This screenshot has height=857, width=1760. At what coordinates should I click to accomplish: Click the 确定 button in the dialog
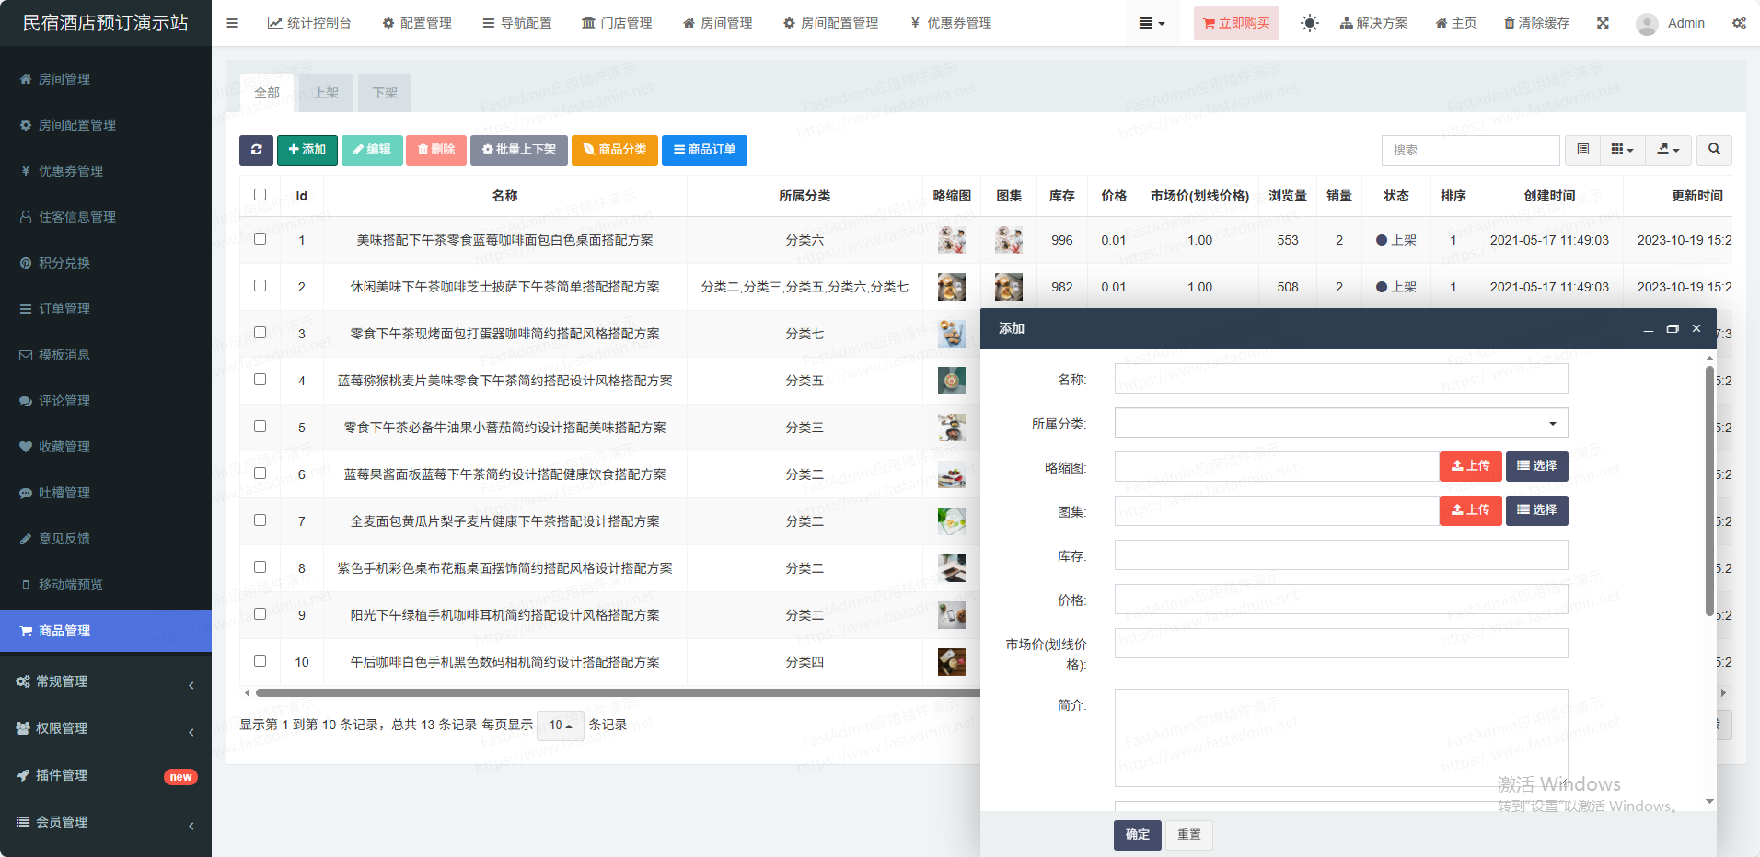click(1137, 835)
